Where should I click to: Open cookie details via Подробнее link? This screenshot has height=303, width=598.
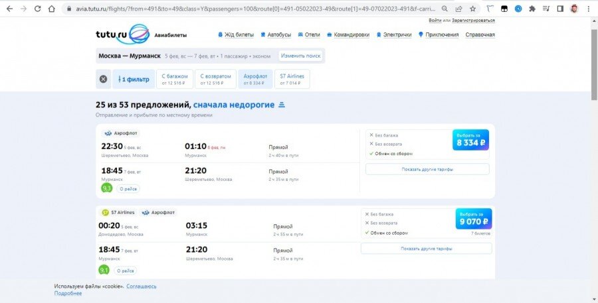[68, 293]
